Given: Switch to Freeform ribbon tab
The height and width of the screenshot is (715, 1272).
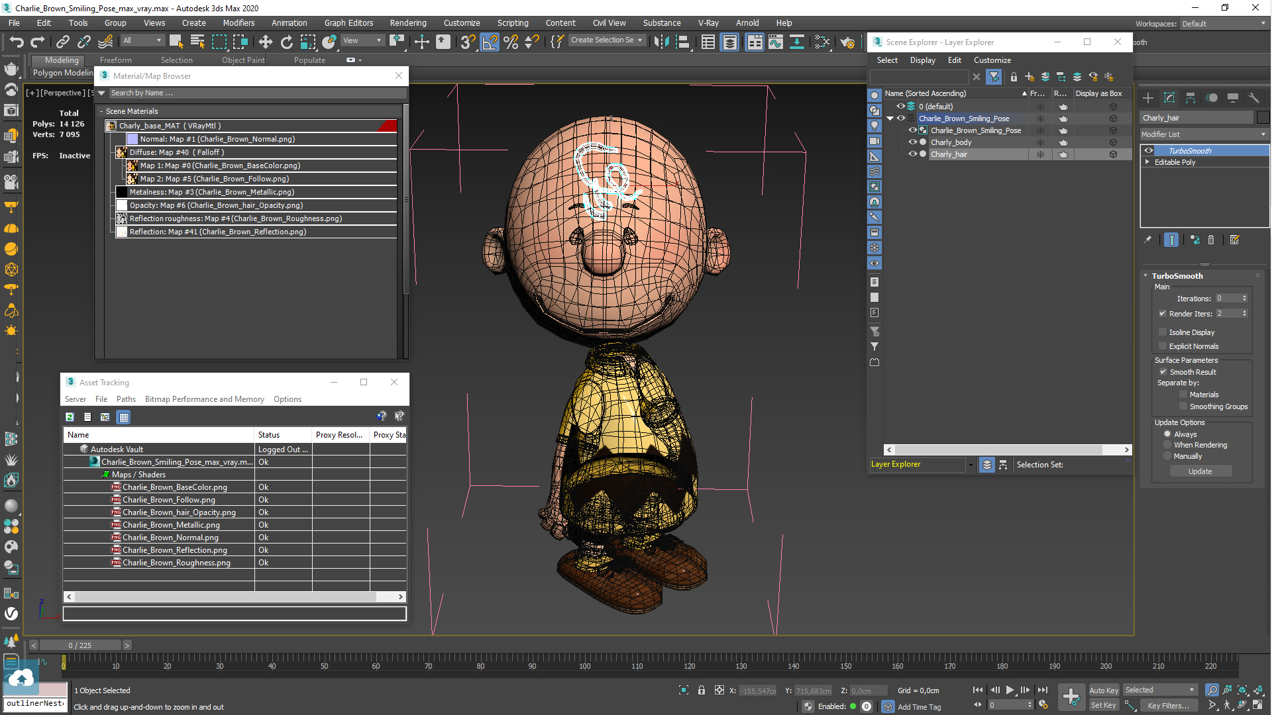Looking at the screenshot, I should pyautogui.click(x=115, y=60).
